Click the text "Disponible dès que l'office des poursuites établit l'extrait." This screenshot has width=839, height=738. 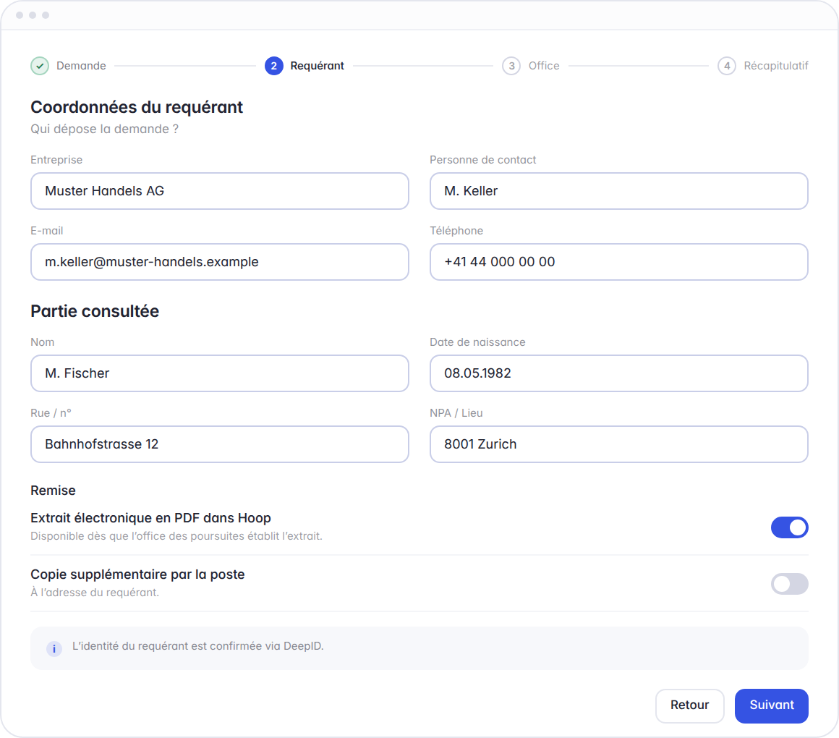(x=176, y=536)
